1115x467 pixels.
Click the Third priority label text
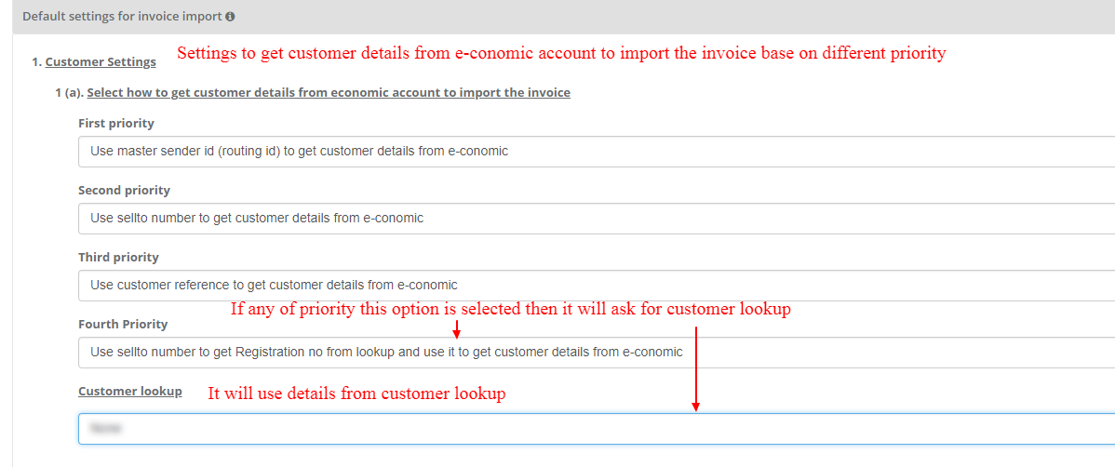[119, 258]
